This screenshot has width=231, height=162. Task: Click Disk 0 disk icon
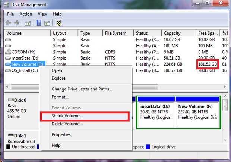pos(10,100)
